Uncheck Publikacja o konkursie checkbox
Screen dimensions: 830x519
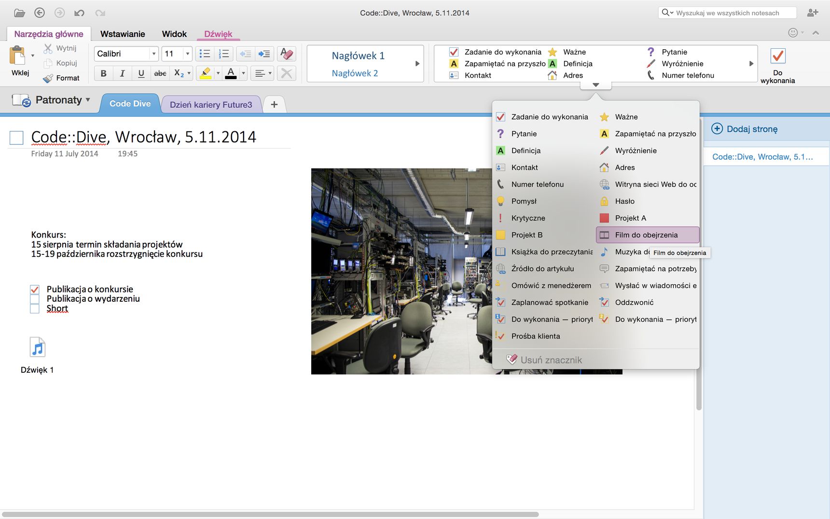coord(35,290)
